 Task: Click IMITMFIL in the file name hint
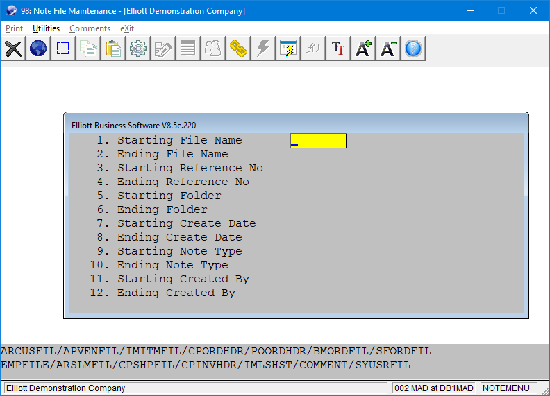pos(153,351)
